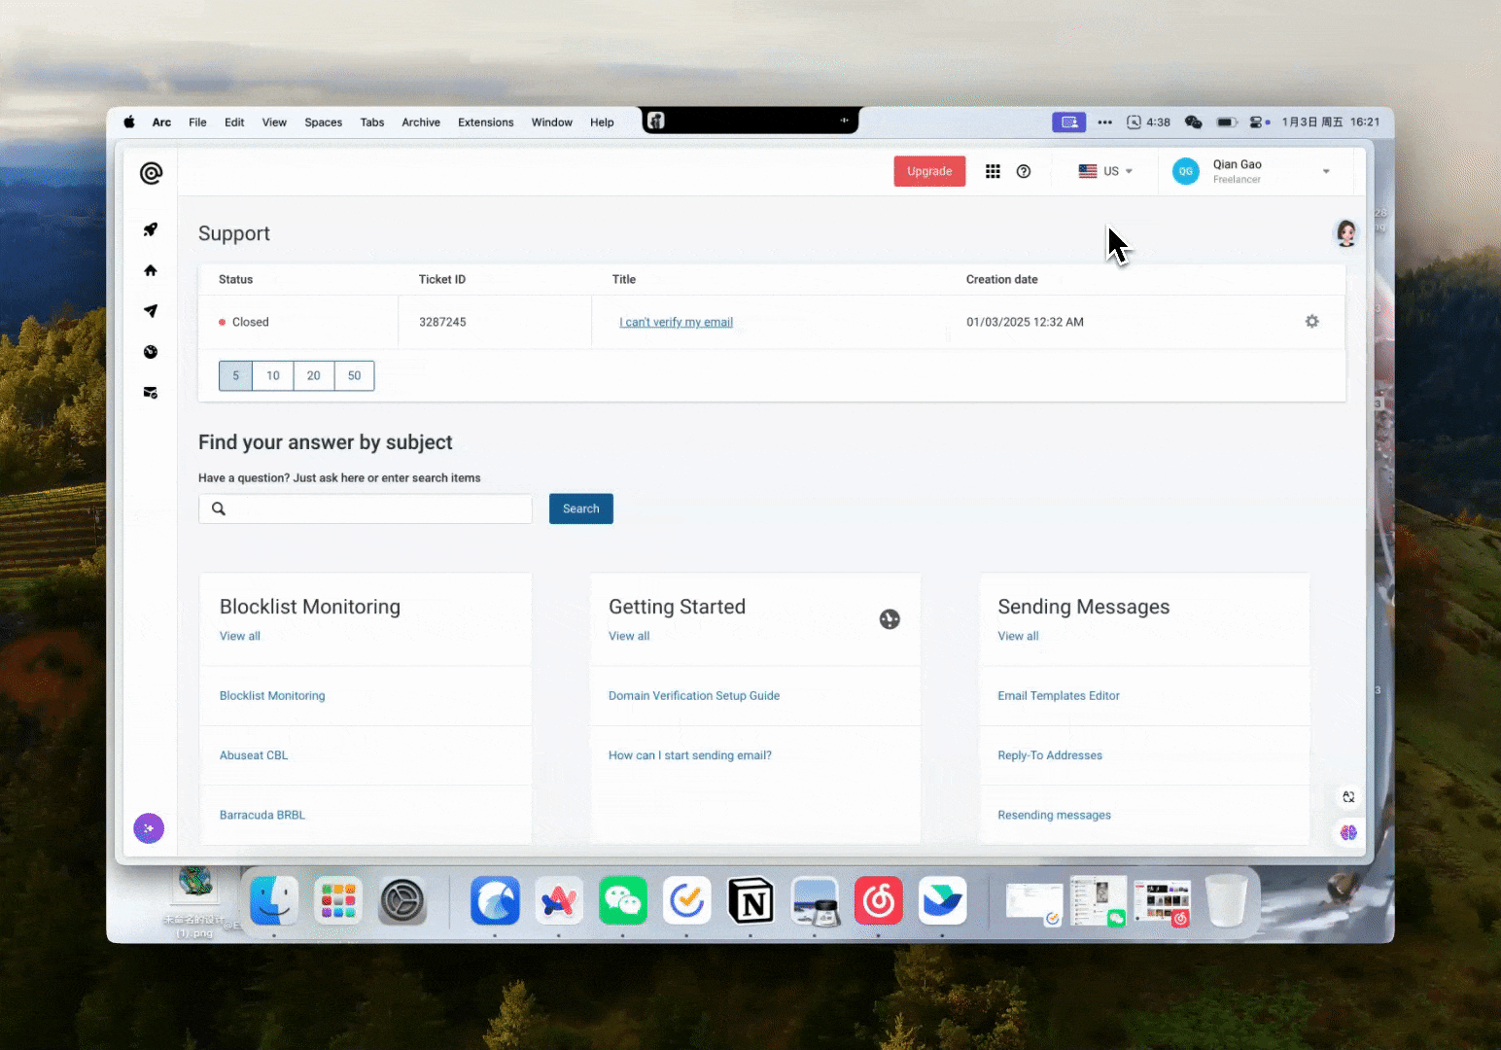Expand the Qian Gao account dropdown arrow
The width and height of the screenshot is (1501, 1050).
tap(1326, 172)
